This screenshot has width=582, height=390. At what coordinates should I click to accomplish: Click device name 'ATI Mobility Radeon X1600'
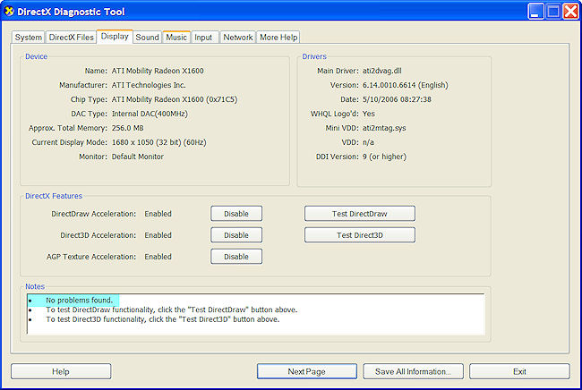(x=158, y=71)
